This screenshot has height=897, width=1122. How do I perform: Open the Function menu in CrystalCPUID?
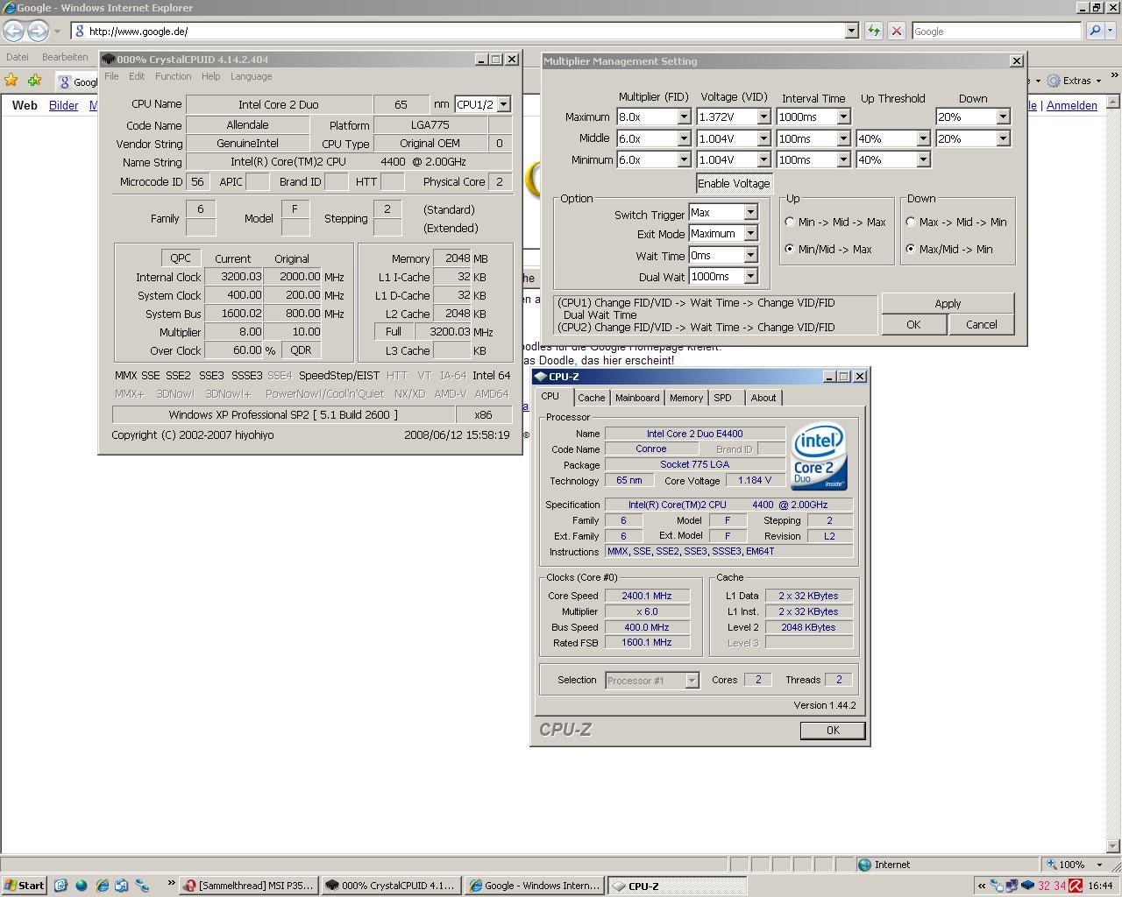[x=174, y=76]
